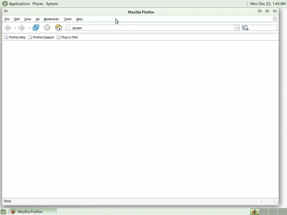This screenshot has height=215, width=287.
Task: Click the activity throbber icon
Action: point(275,19)
